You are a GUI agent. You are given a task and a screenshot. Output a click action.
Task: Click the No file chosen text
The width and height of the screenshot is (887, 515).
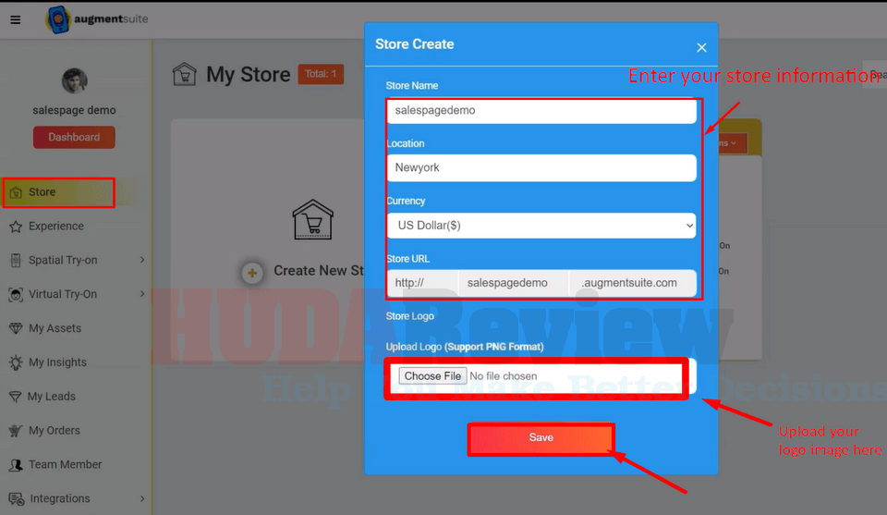[504, 376]
